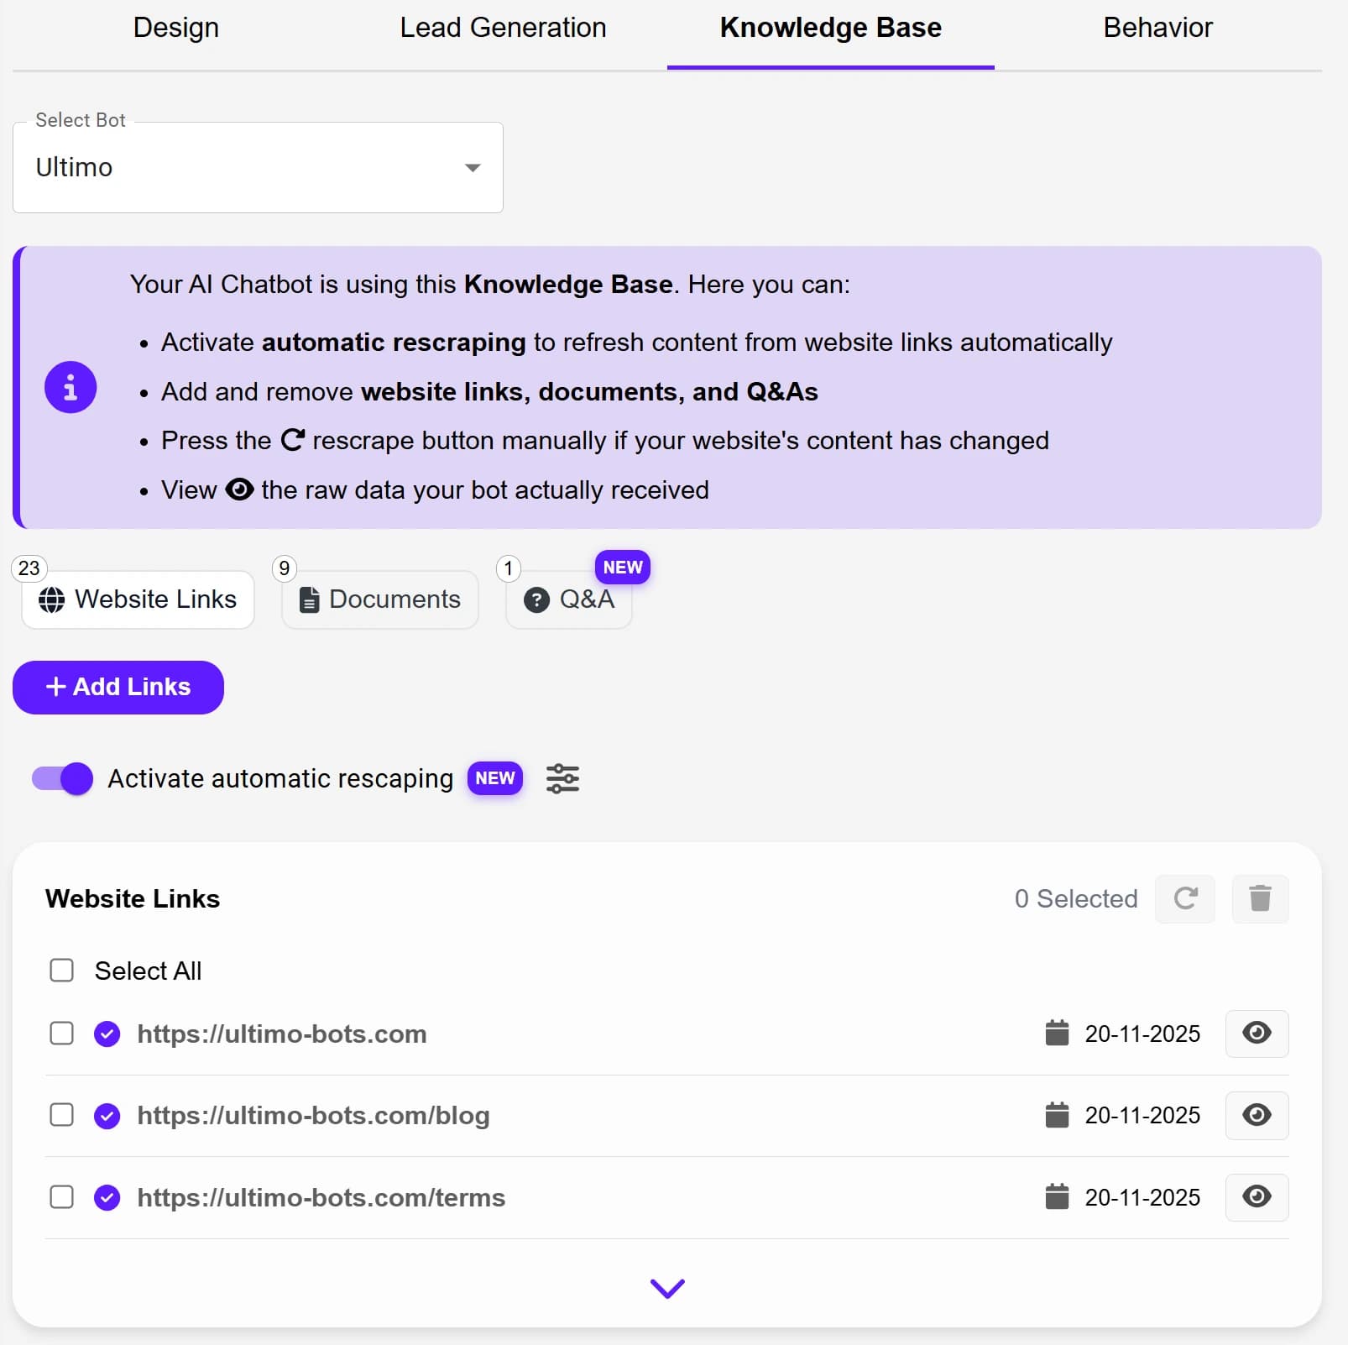Screen dimensions: 1348x1345
Task: Click the success checkmark beside ultimo-bots.com
Action: click(x=107, y=1034)
